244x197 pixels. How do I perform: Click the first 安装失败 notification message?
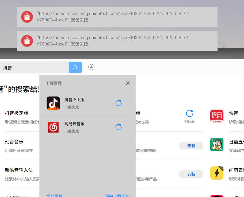tap(114, 17)
